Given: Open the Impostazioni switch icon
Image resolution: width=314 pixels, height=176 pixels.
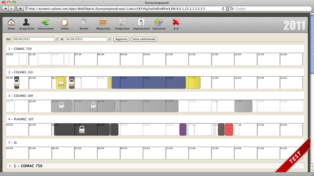Looking at the screenshot, I should [141, 22].
